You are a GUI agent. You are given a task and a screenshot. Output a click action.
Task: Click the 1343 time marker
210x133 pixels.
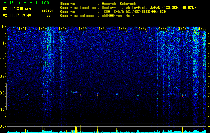(x=62, y=29)
